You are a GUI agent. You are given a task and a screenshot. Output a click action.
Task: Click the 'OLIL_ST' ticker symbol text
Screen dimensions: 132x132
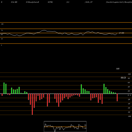coord(89,2)
